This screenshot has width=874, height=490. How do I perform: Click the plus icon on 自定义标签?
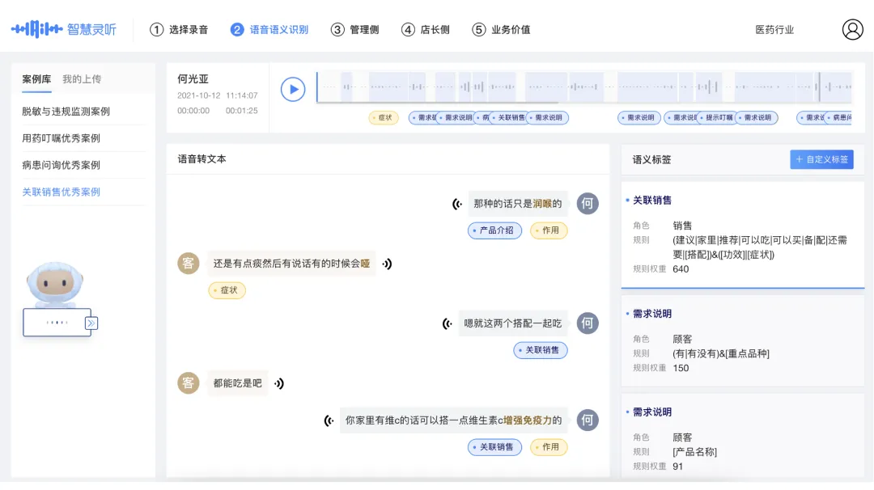tap(801, 159)
